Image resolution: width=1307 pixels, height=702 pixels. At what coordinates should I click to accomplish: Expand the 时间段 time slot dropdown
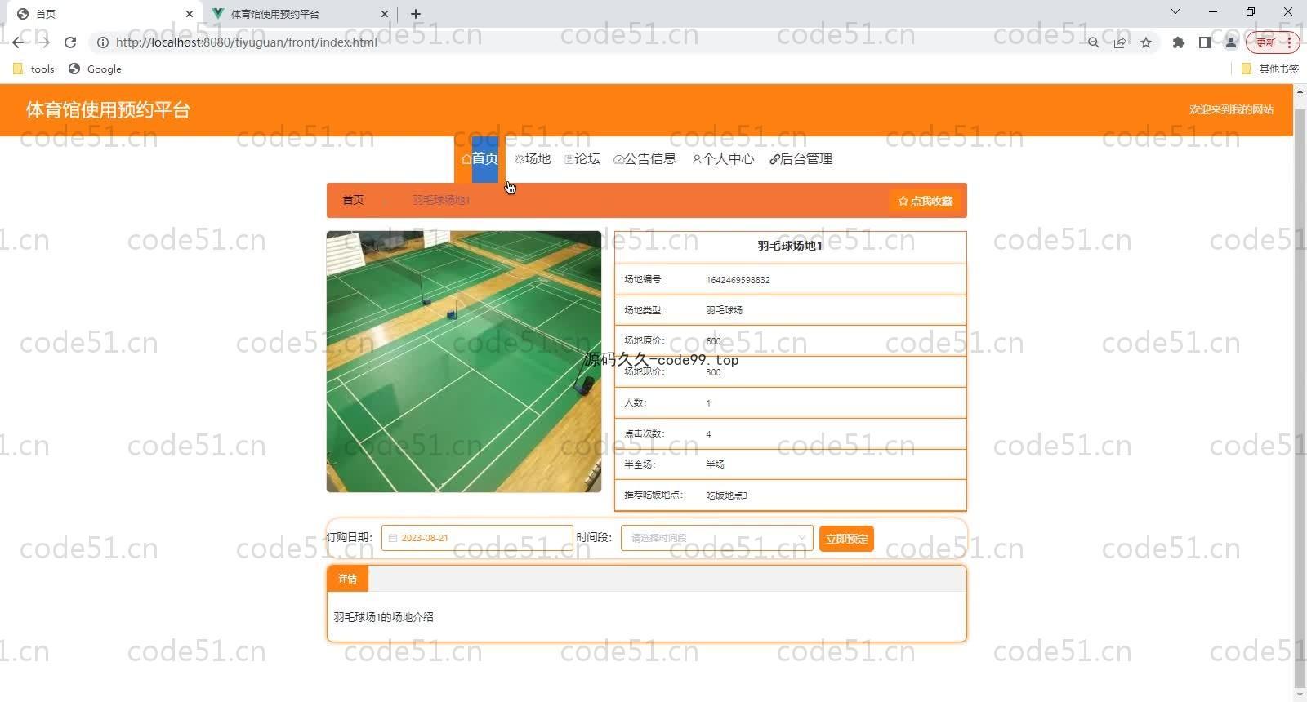pos(716,538)
